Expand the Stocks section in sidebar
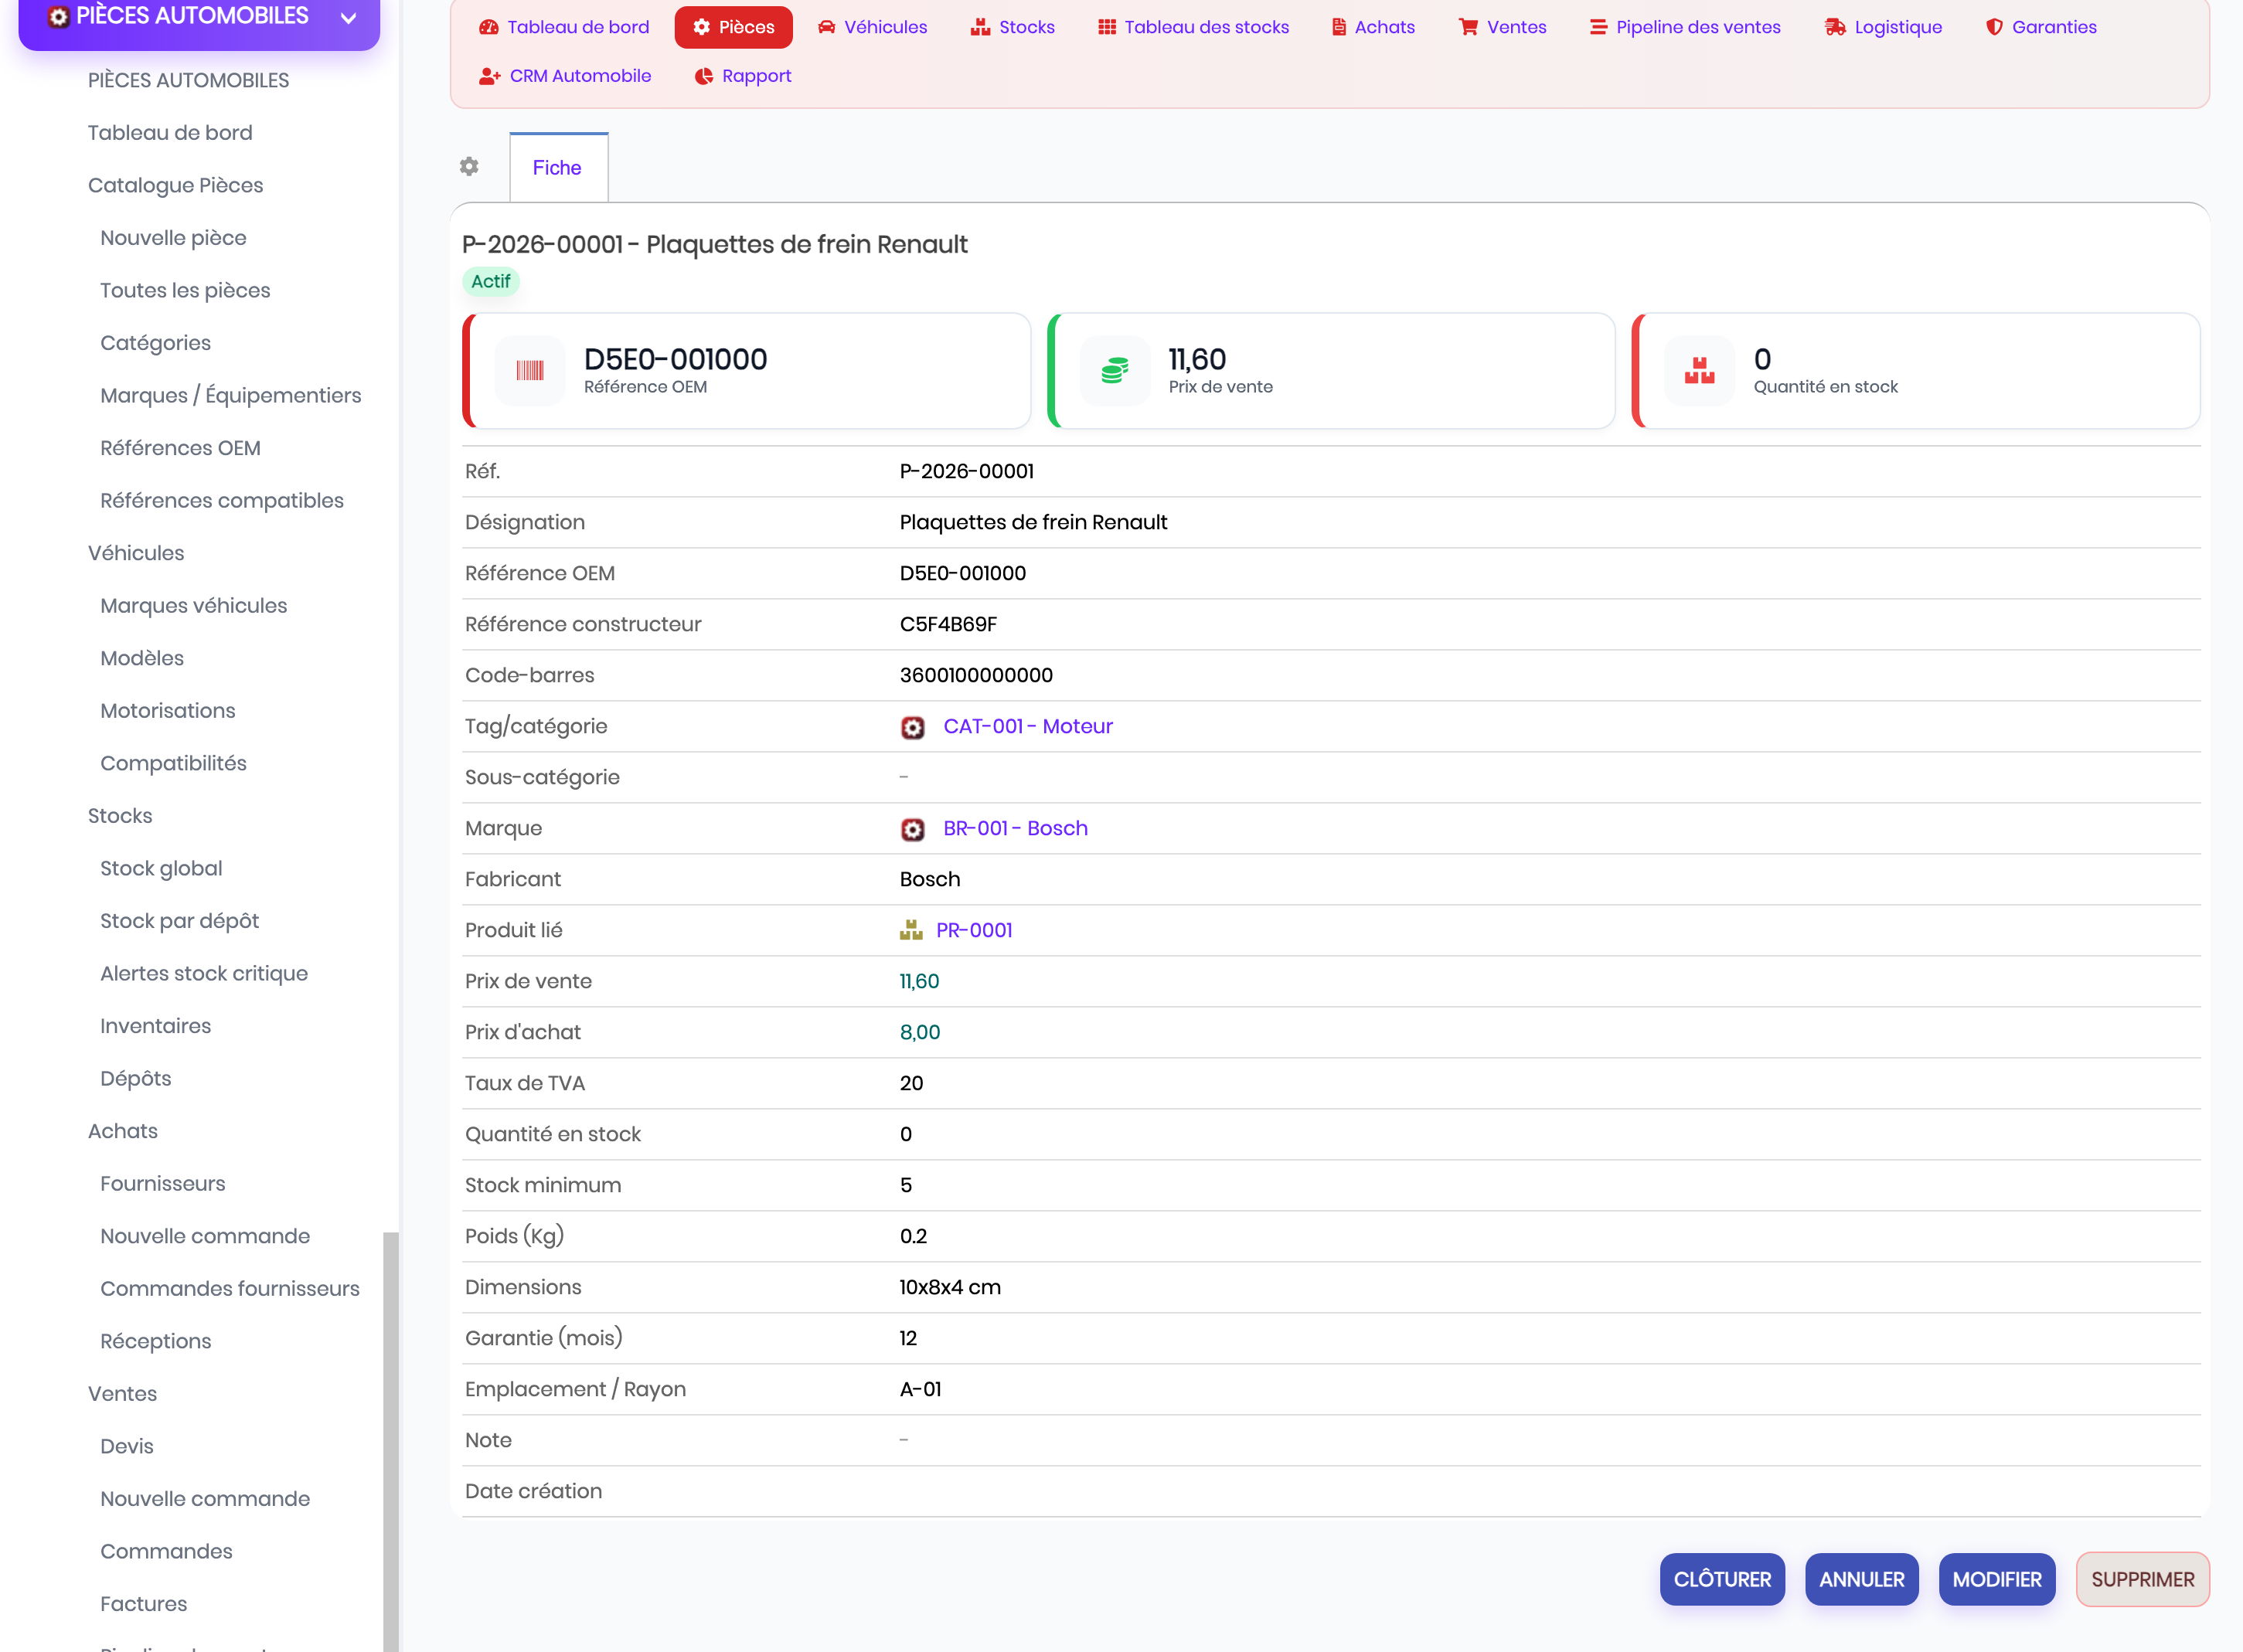Image resolution: width=2243 pixels, height=1652 pixels. [120, 816]
